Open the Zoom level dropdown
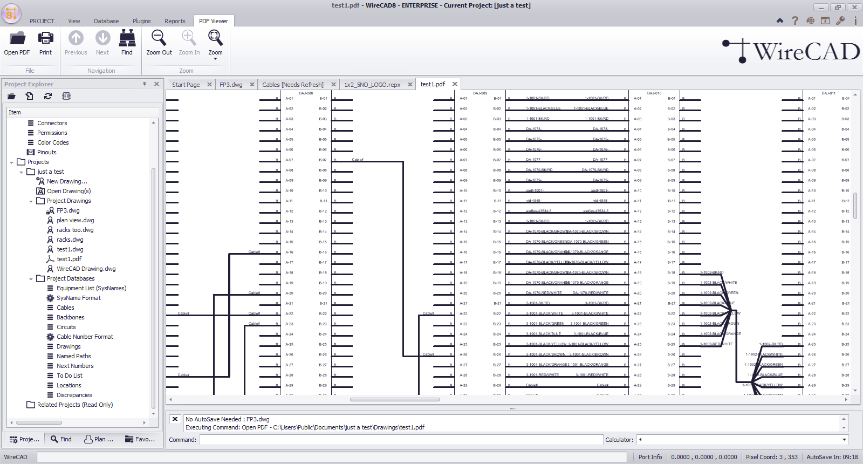The width and height of the screenshot is (863, 464). 215,45
